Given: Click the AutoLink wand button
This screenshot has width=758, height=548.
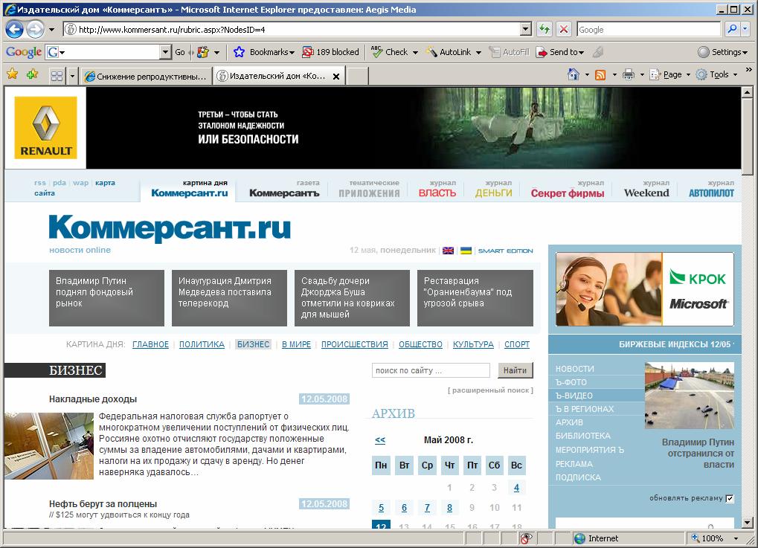Looking at the screenshot, I should (448, 52).
